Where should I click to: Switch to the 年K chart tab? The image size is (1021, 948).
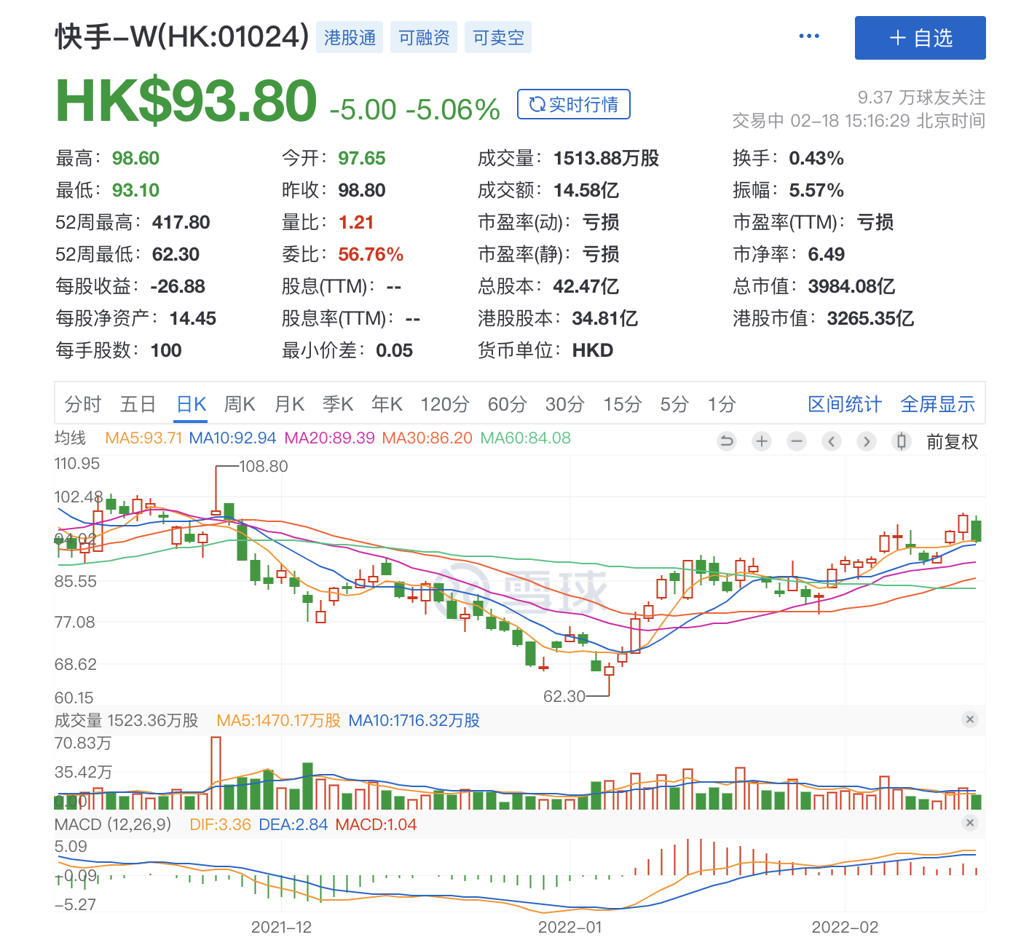coord(387,404)
